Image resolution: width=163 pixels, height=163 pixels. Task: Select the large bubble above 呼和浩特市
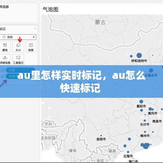(139, 55)
